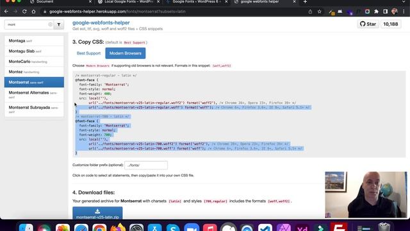410x231 pixels.
Task: Toggle the browser side panel icon
Action: click(386, 12)
